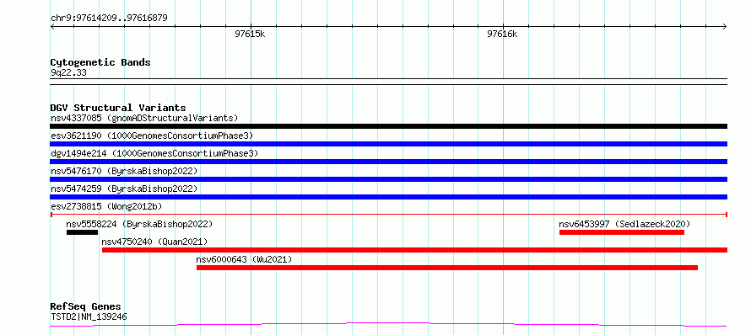Image resolution: width=751 pixels, height=335 pixels.
Task: Click the red nsv6453997 variant bar
Action: click(622, 232)
